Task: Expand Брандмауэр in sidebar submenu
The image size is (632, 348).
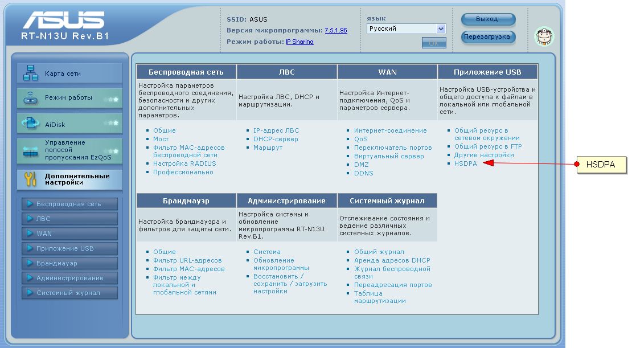Action: point(69,263)
